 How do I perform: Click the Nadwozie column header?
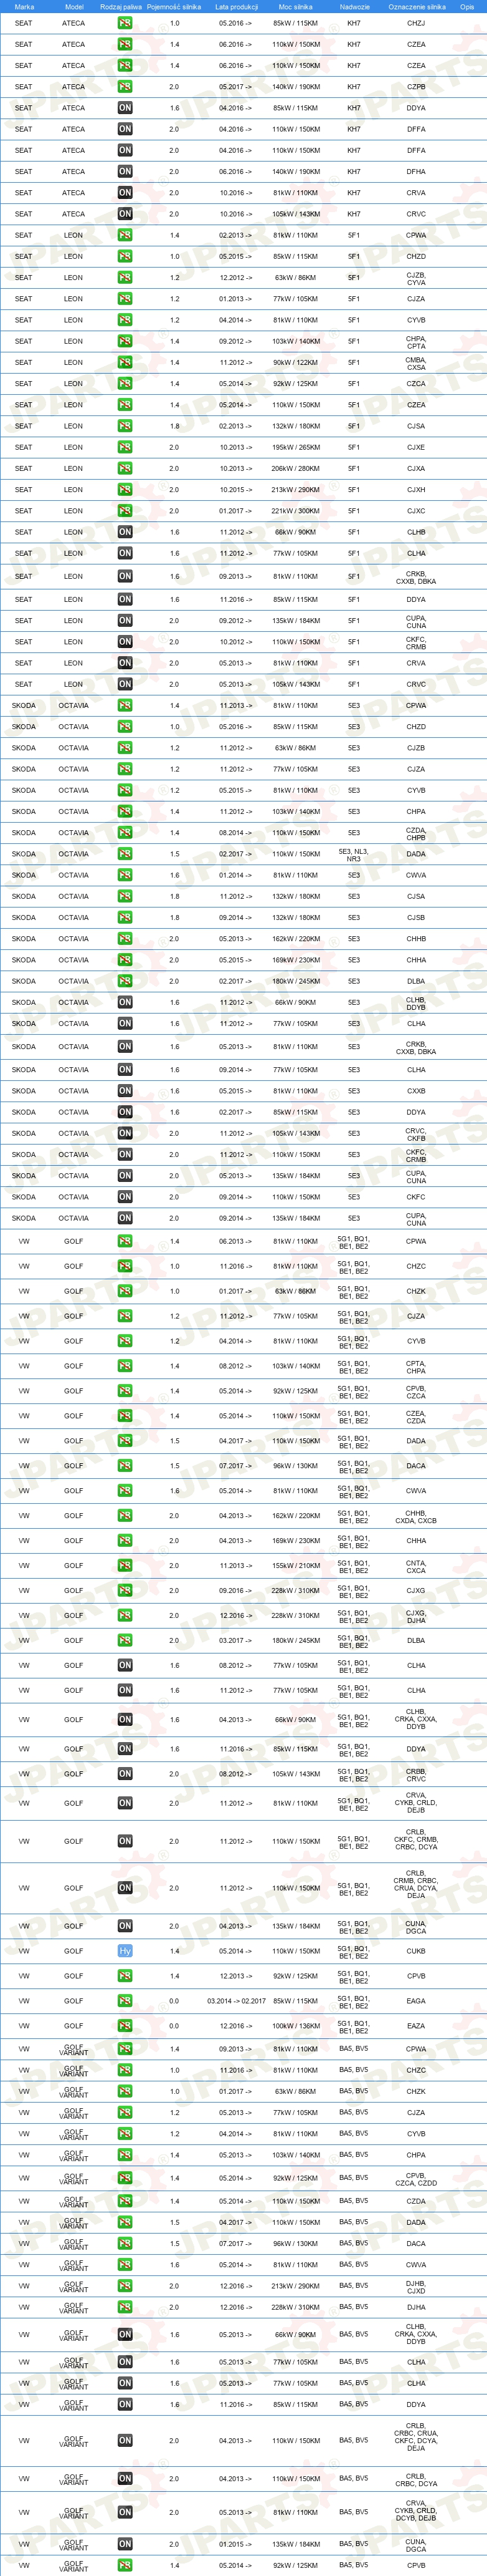[x=354, y=7]
